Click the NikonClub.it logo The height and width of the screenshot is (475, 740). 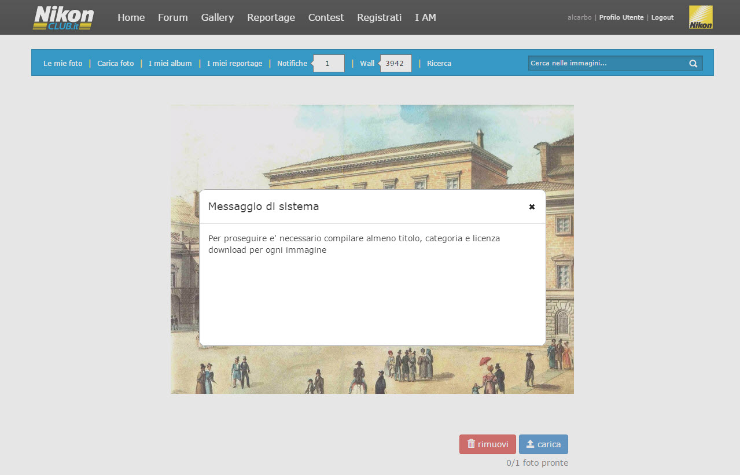[64, 17]
